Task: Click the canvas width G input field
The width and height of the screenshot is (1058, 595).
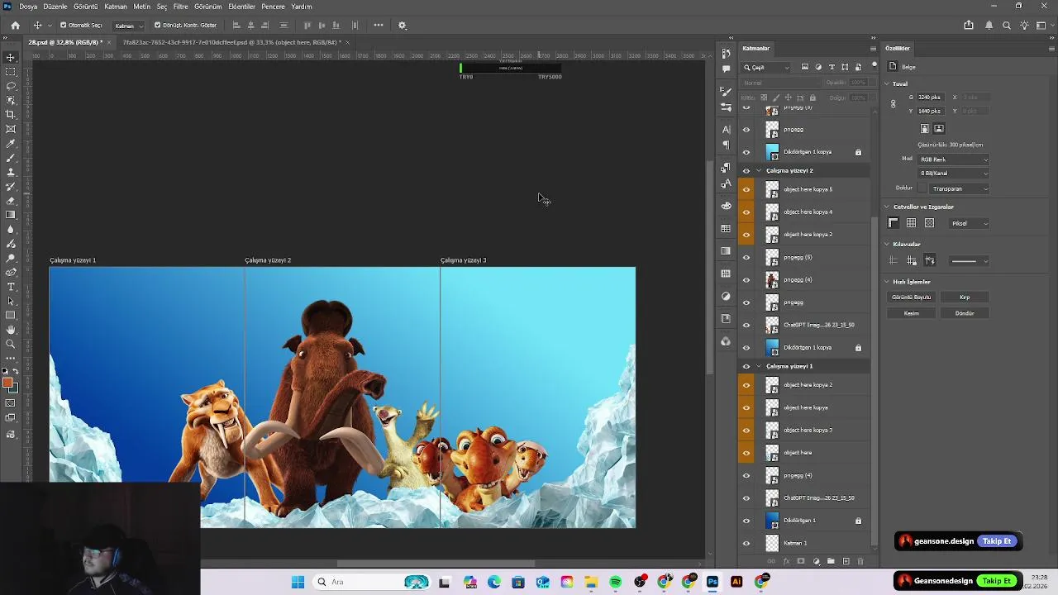Action: [930, 98]
